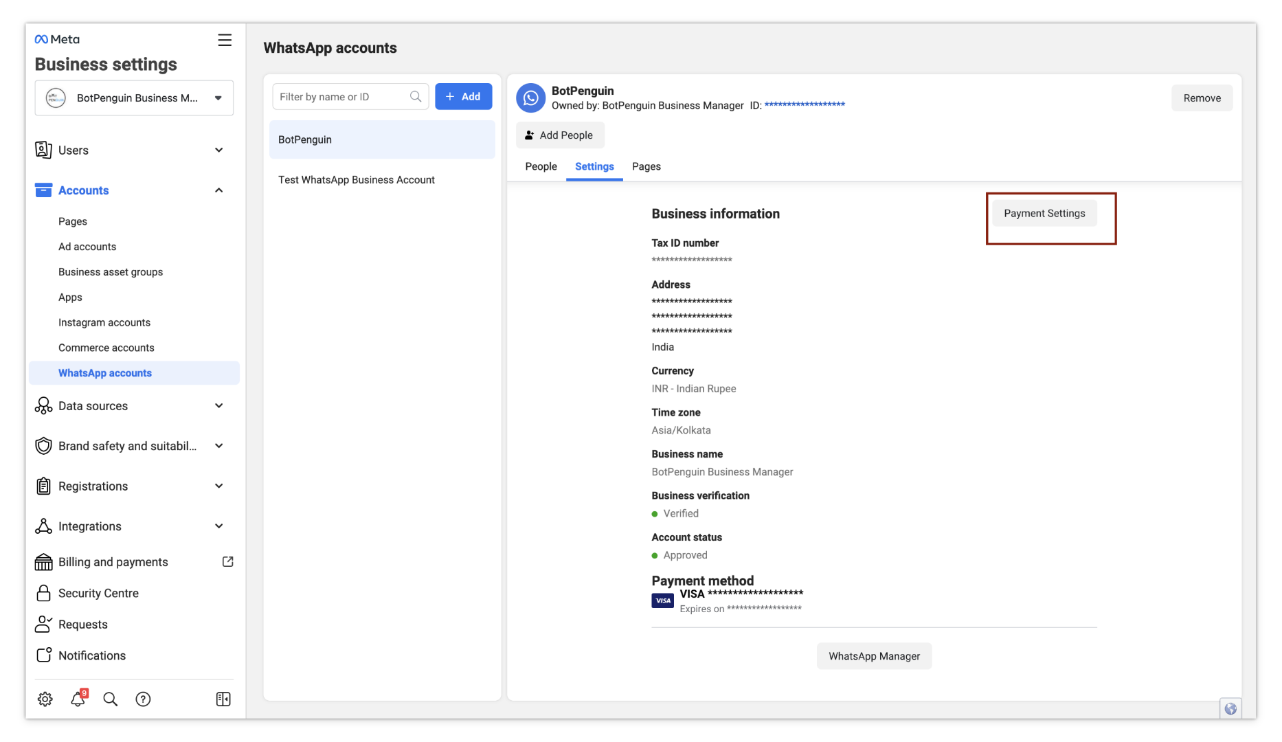Viewport: 1282px width, 742px height.
Task: Switch to the People tab
Action: click(541, 166)
